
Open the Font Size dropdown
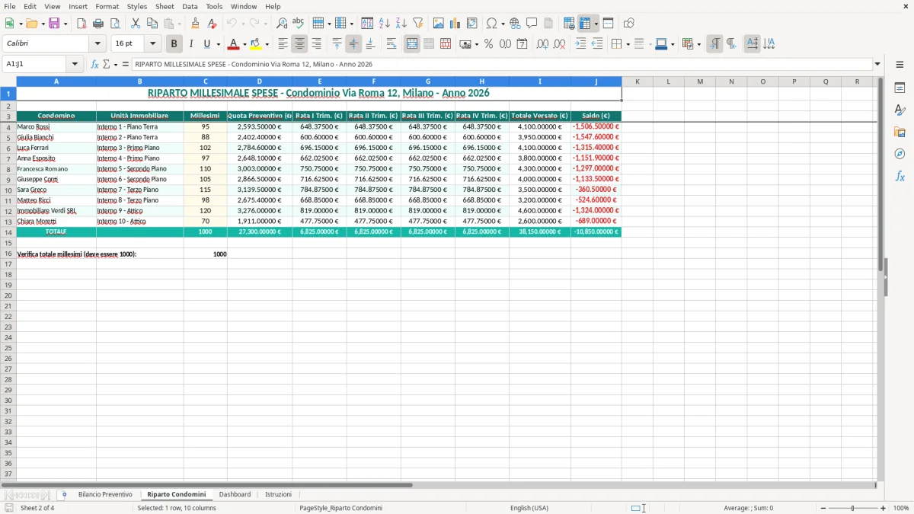coord(153,44)
